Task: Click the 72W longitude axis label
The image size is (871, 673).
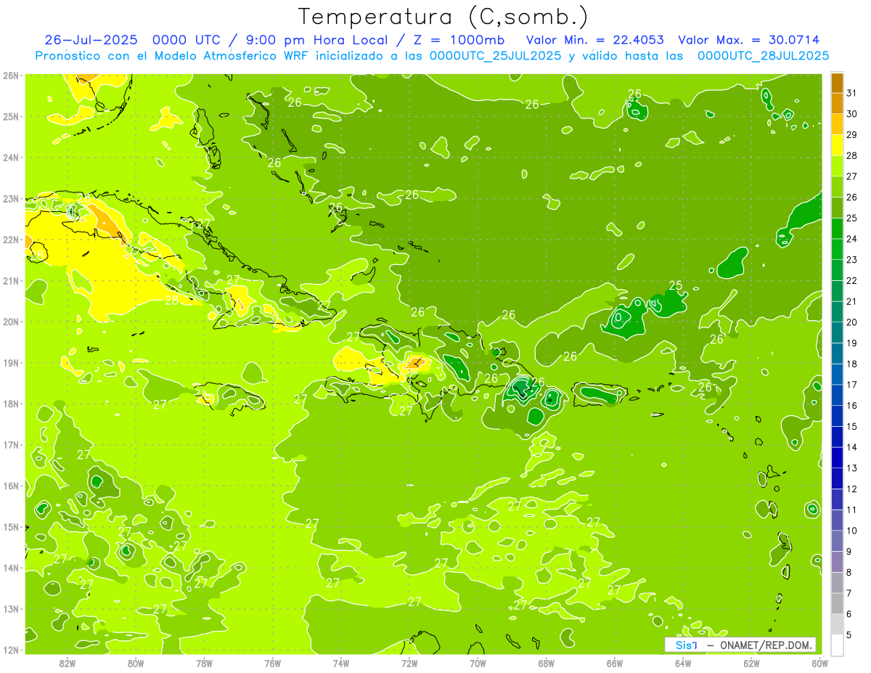Action: [409, 663]
